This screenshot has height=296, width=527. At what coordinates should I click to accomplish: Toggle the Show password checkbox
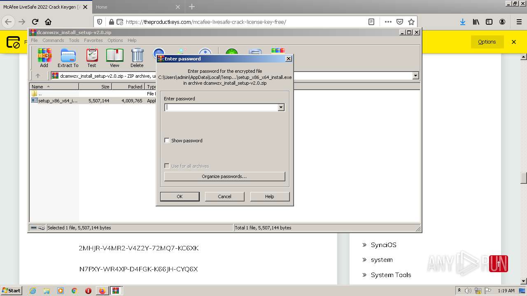[167, 141]
